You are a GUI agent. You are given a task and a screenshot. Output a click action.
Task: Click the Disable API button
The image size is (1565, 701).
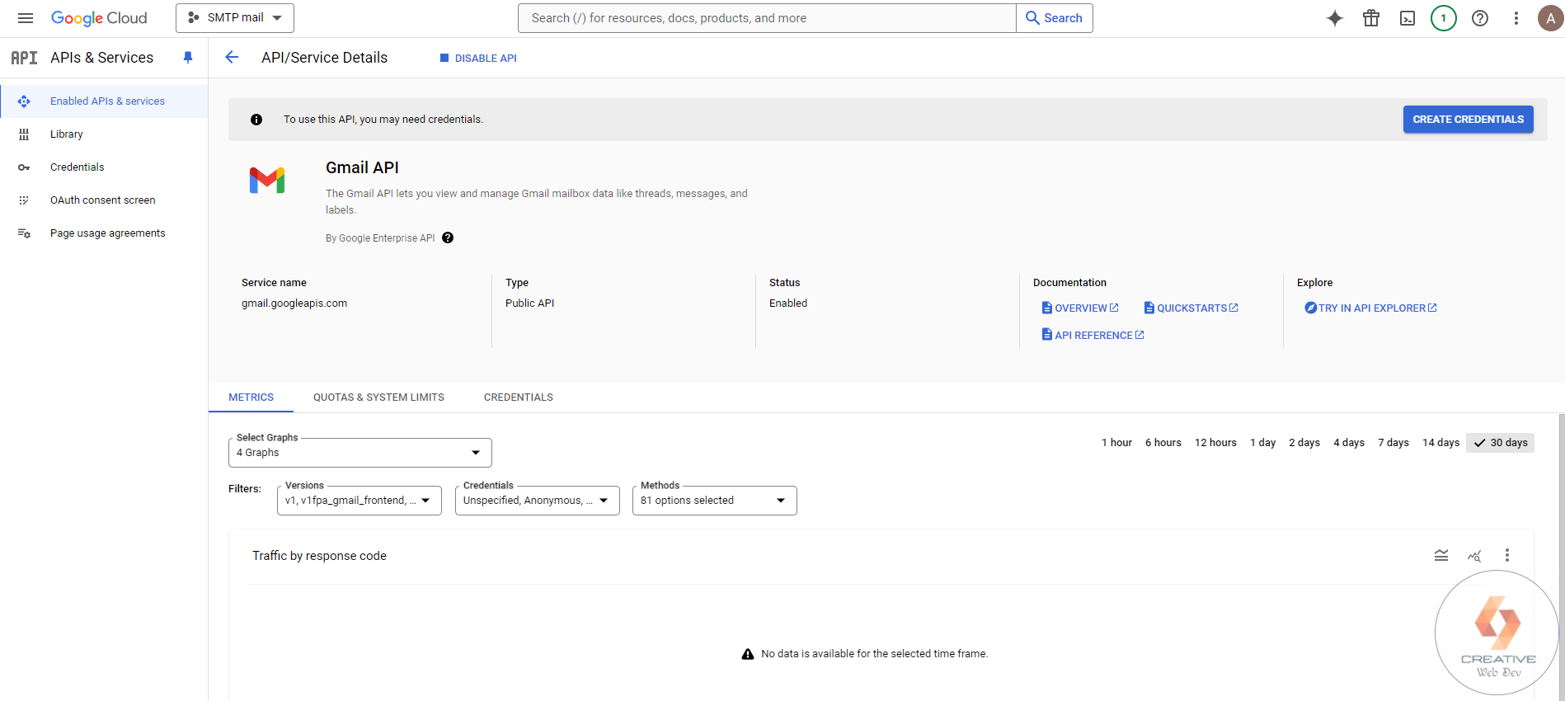[x=478, y=59]
